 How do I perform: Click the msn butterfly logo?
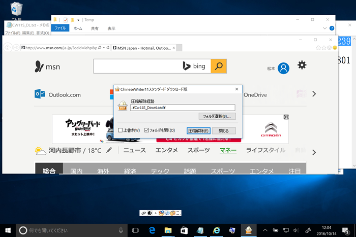[x=39, y=66]
